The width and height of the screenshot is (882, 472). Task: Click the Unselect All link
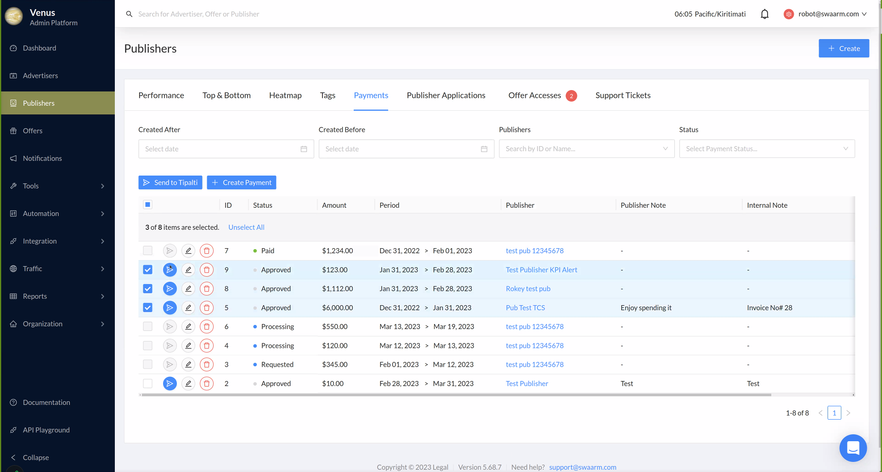[x=246, y=227]
